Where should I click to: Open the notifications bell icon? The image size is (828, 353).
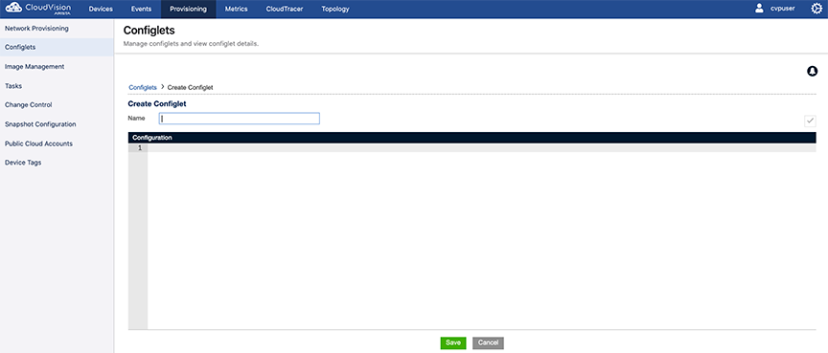coord(812,71)
